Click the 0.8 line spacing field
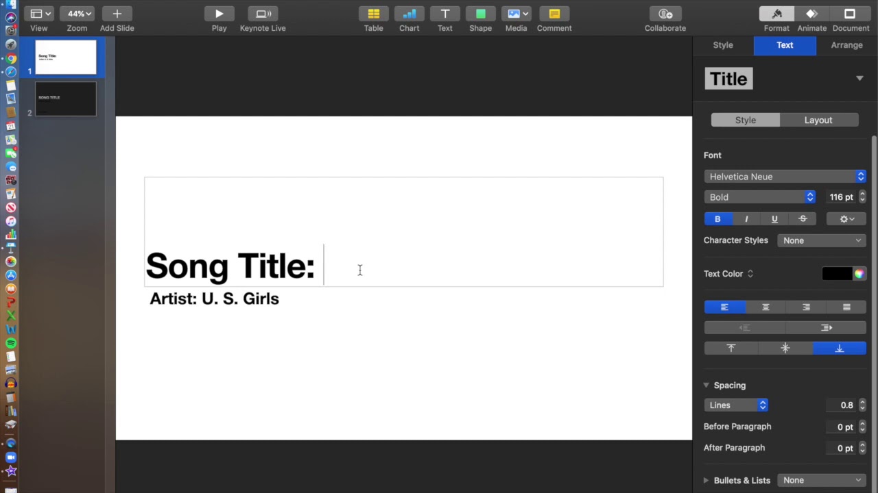Viewport: 878px width, 493px height. click(841, 405)
